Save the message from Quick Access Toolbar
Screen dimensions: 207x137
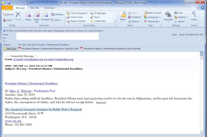pyautogui.click(x=9, y=3)
